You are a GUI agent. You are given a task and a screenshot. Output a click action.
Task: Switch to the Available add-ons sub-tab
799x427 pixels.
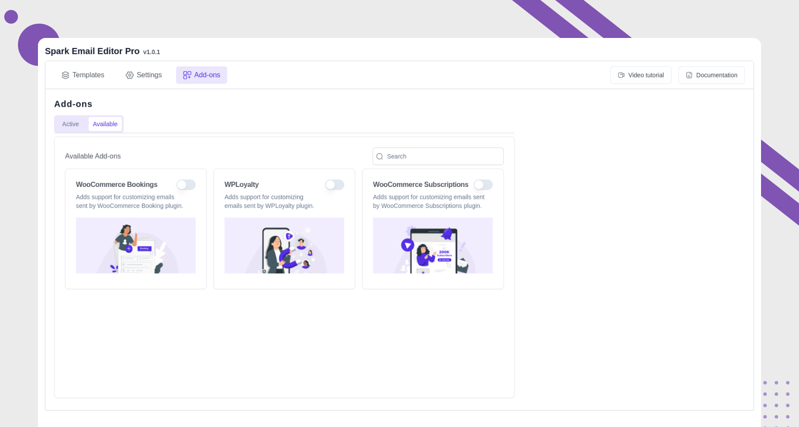pyautogui.click(x=105, y=124)
